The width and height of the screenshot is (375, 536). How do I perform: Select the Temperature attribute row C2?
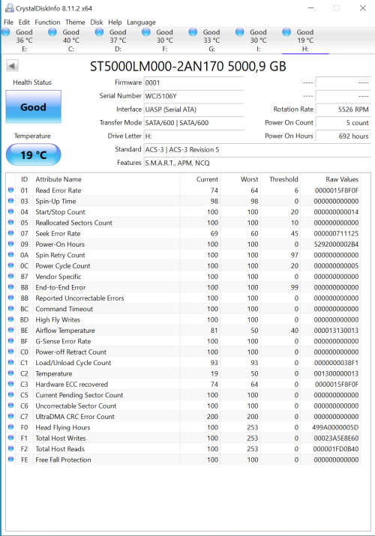pos(184,373)
